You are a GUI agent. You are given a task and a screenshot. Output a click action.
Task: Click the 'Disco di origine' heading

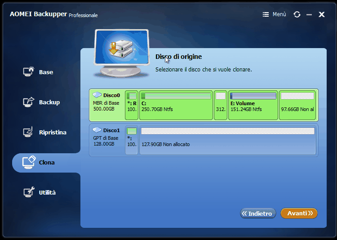point(178,57)
